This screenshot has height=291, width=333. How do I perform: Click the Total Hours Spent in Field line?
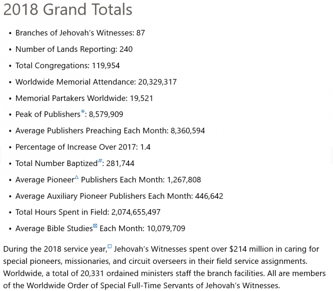[x=88, y=212]
